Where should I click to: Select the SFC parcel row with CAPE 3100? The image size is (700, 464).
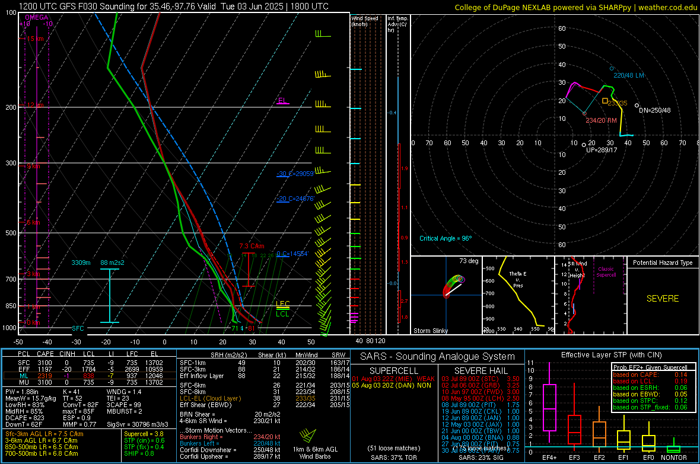88,363
